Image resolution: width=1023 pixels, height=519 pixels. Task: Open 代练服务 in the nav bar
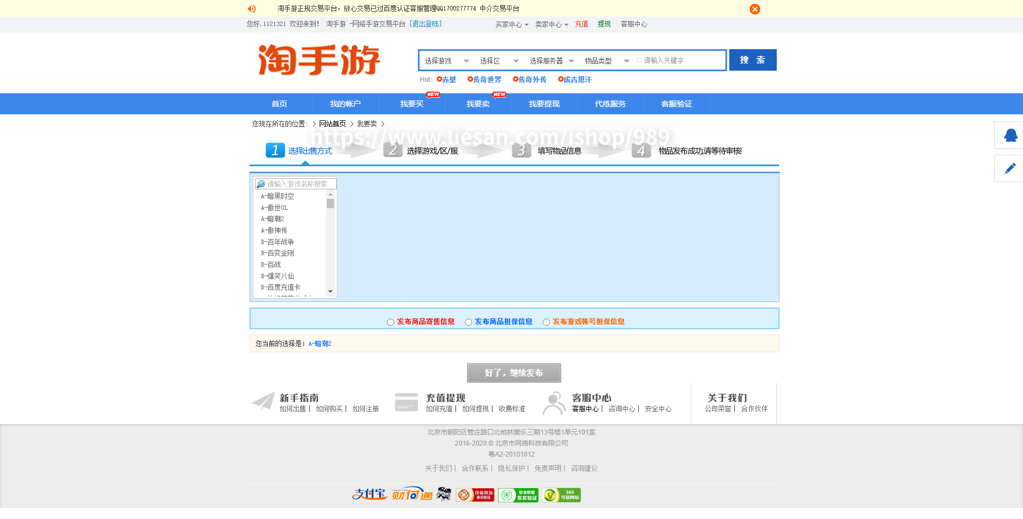pos(611,104)
